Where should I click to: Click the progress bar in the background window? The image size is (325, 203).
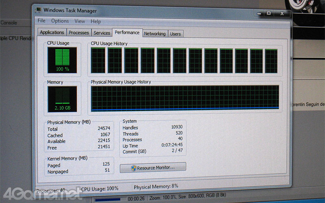109,199
